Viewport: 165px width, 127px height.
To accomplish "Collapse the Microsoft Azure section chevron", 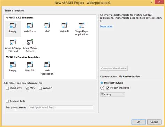I will click(x=102, y=88).
